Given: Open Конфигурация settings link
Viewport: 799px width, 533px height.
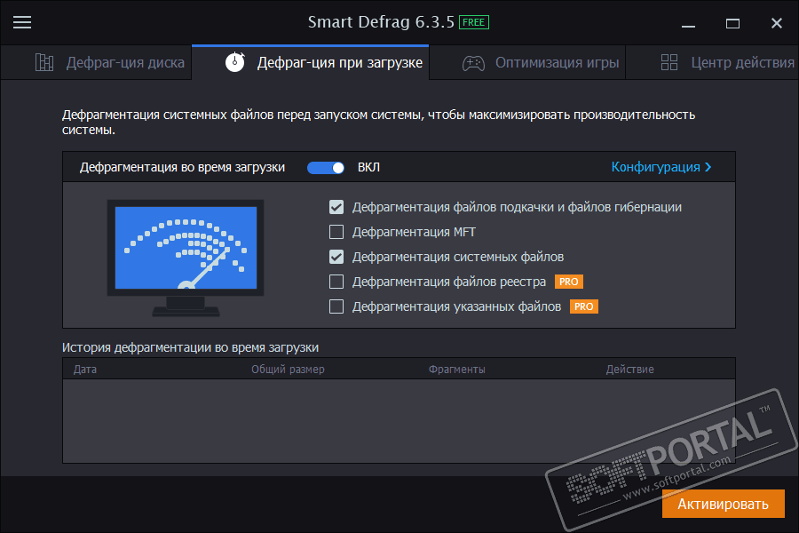Looking at the screenshot, I should pyautogui.click(x=661, y=167).
